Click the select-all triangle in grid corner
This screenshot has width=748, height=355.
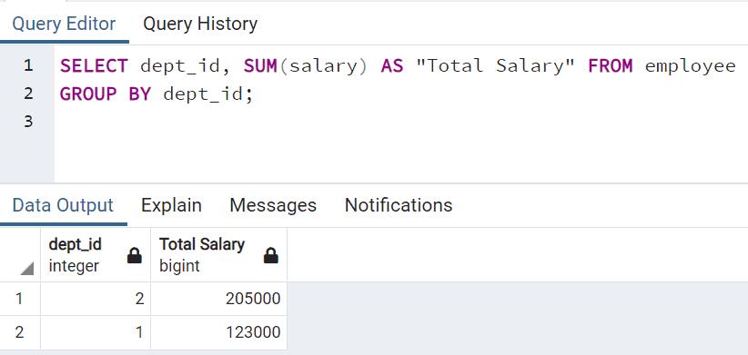click(x=27, y=269)
